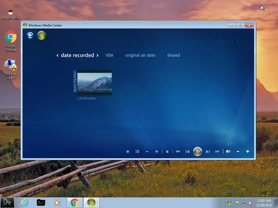Switch to original air date view
This screenshot has width=278, height=208.
140,55
